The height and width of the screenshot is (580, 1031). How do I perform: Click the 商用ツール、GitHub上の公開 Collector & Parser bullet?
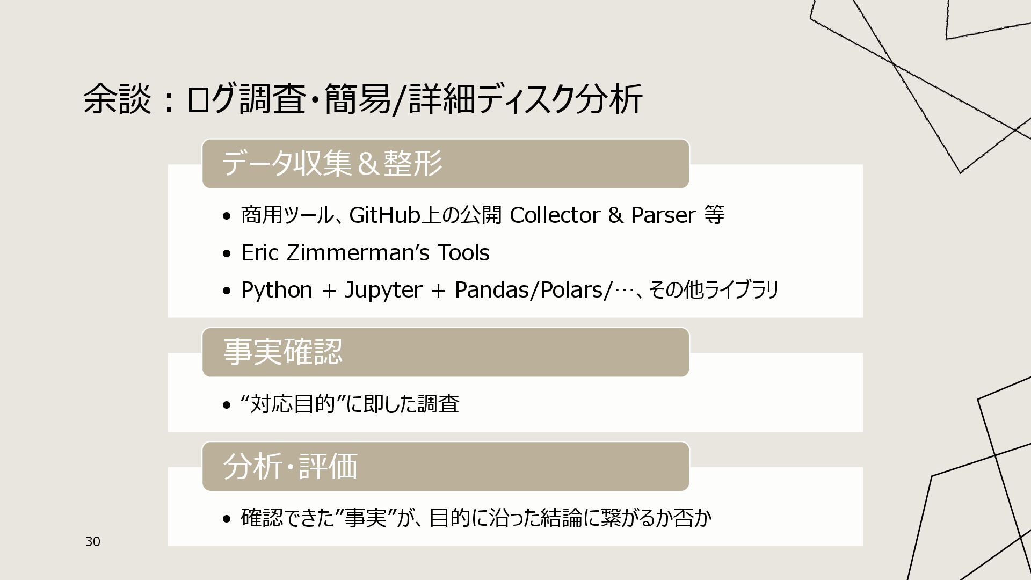(482, 215)
